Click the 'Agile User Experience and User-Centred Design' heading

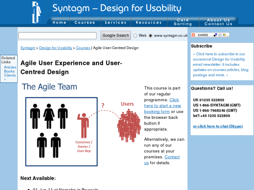click(71, 67)
